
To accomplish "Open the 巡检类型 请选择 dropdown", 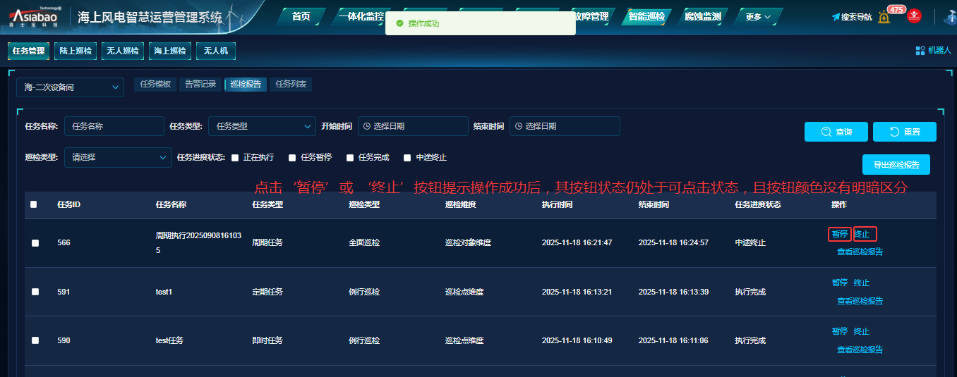I will click(117, 157).
